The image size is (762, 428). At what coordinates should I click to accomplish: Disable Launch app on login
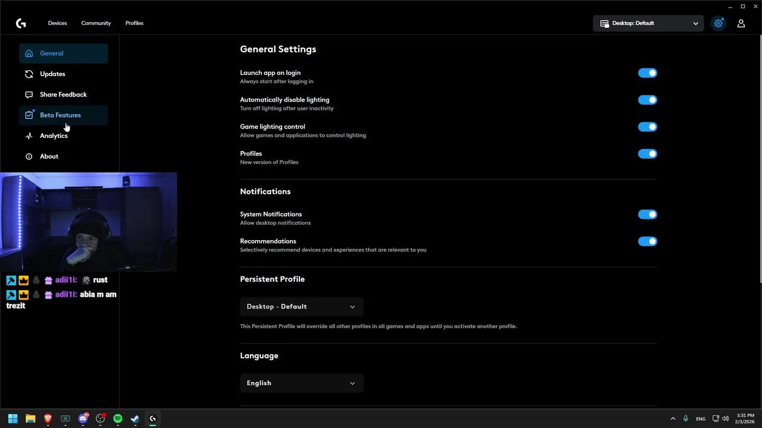pos(647,73)
